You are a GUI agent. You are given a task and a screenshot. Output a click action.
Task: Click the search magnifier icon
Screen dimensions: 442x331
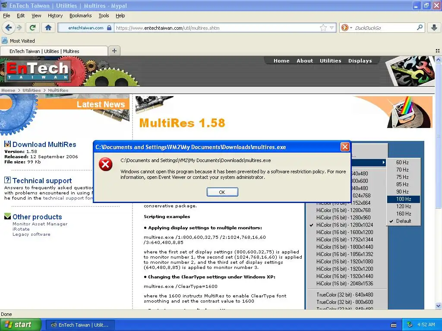pyautogui.click(x=420, y=28)
